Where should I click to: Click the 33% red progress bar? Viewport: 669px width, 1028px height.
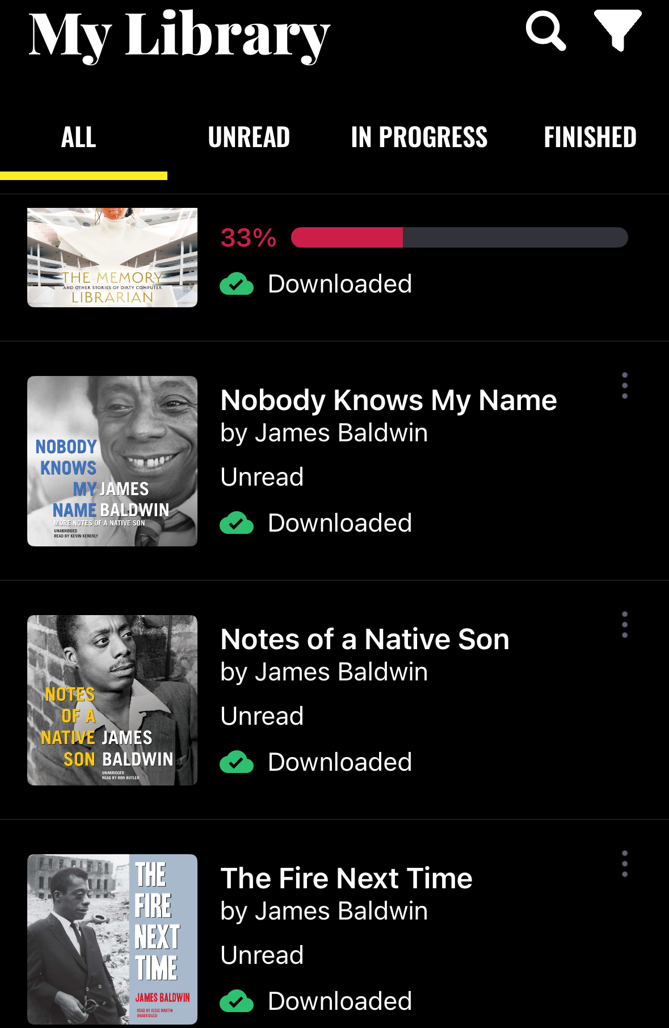[x=460, y=237]
